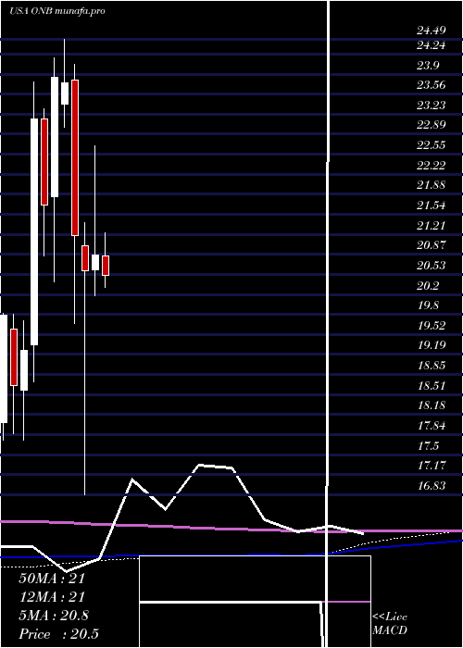Screen dimensions: 463x648
Task: Click the 50MA : 21 indicator text
Action: pyautogui.click(x=52, y=578)
